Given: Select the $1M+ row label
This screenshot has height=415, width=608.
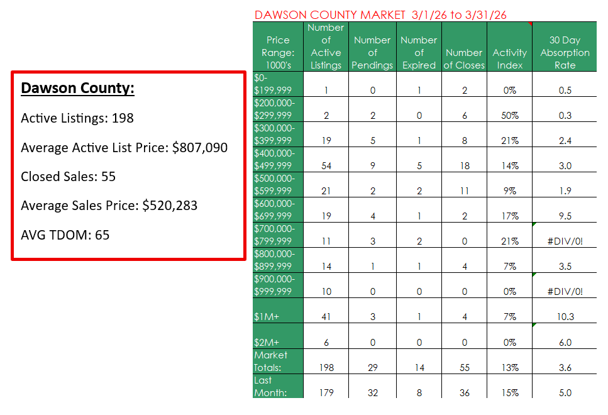Looking at the screenshot, I should point(263,317).
